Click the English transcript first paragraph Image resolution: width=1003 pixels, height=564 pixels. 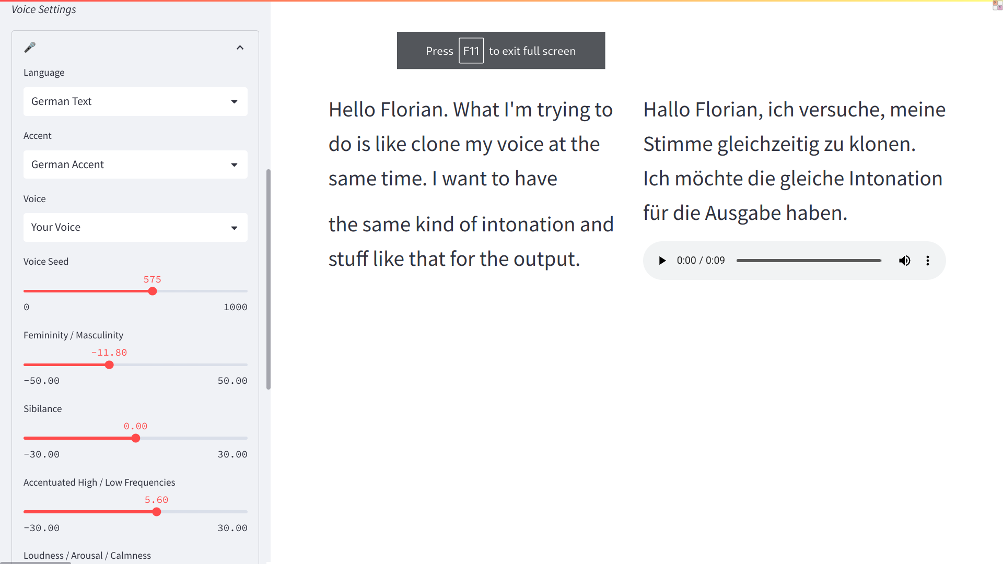(470, 144)
